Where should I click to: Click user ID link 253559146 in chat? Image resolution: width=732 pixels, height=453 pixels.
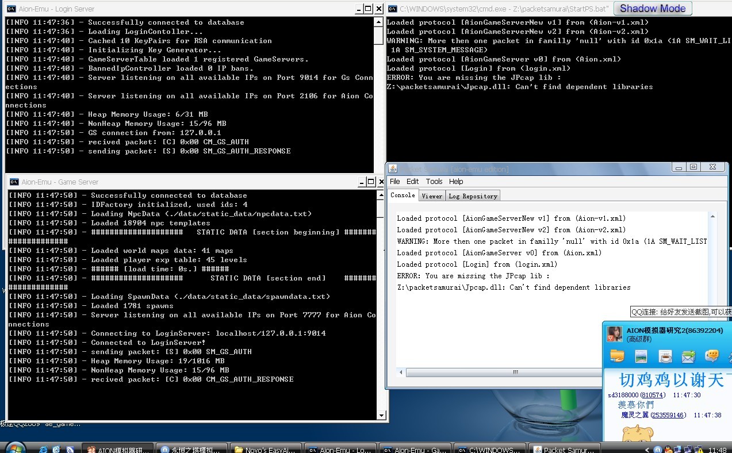[x=669, y=415]
